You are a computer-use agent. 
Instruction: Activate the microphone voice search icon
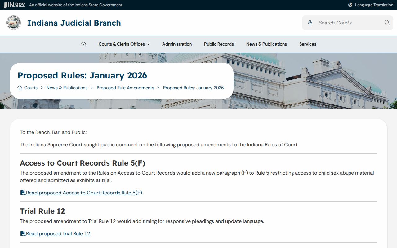click(x=310, y=23)
